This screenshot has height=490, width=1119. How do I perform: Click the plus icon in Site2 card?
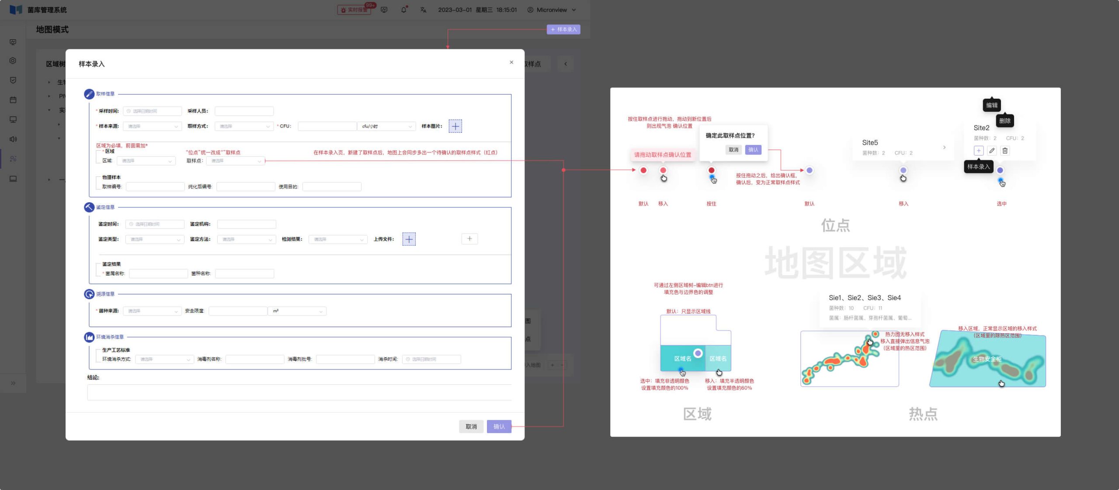(x=979, y=151)
